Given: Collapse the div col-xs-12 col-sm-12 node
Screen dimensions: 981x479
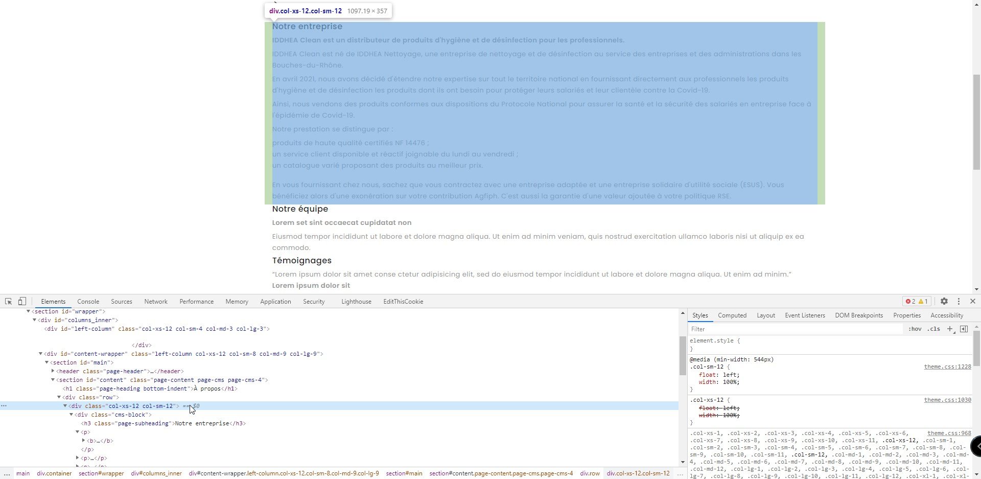Looking at the screenshot, I should pyautogui.click(x=65, y=406).
